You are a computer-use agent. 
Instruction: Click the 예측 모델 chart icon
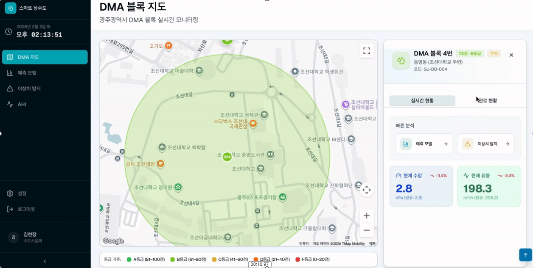click(x=406, y=144)
